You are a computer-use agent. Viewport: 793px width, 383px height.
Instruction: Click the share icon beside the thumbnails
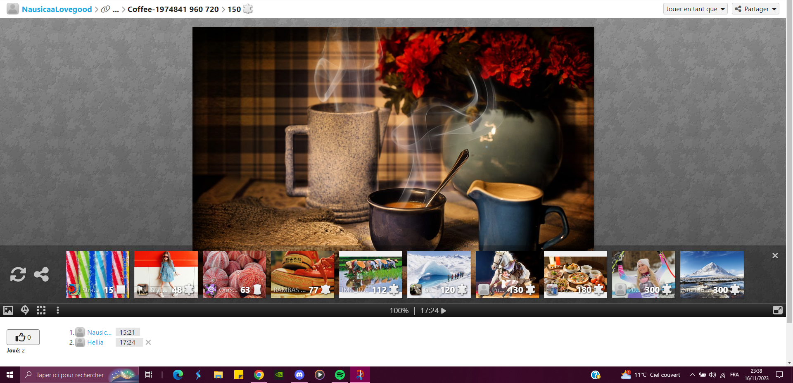coord(41,274)
